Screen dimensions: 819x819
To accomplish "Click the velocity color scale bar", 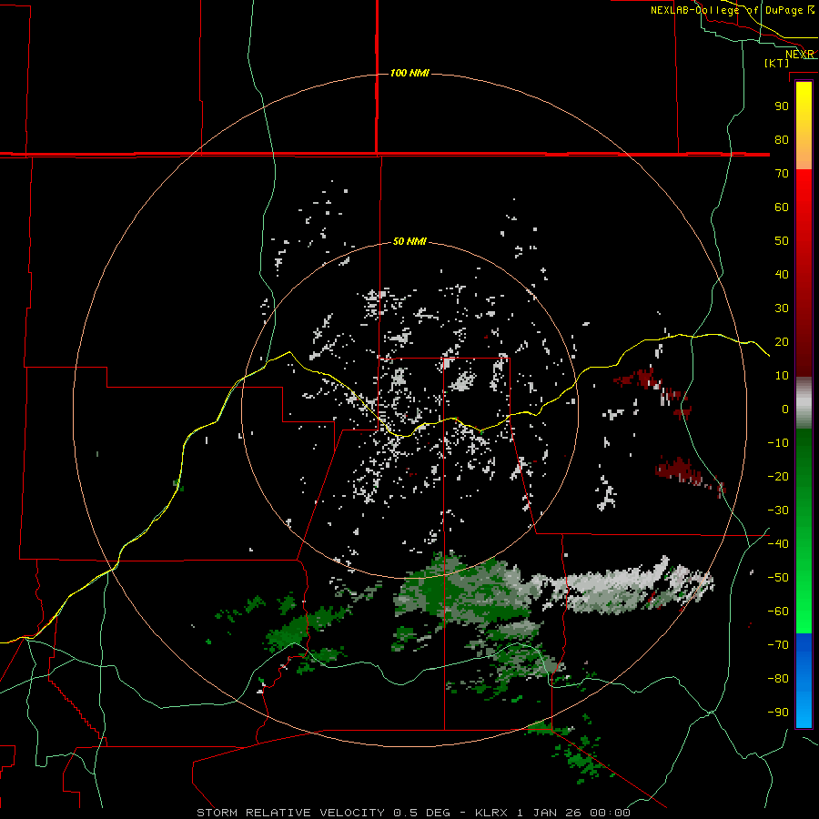I will (x=804, y=404).
